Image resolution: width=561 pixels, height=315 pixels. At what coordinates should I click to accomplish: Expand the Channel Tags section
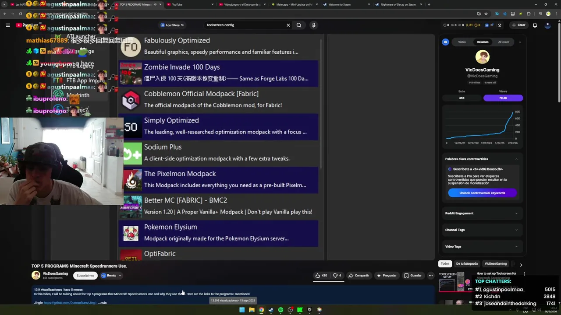[482, 230]
